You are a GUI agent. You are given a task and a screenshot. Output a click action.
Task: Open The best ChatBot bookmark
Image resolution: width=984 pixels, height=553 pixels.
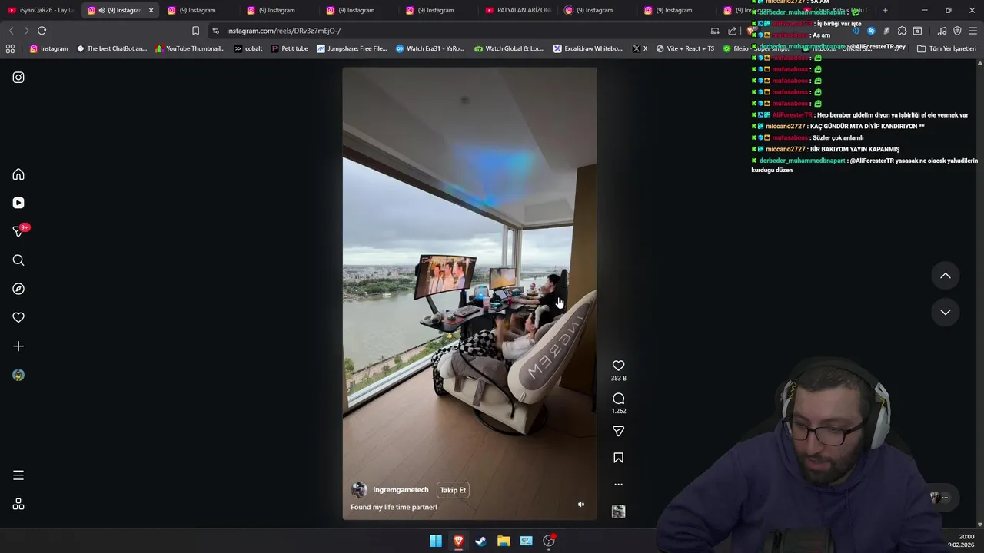click(111, 48)
